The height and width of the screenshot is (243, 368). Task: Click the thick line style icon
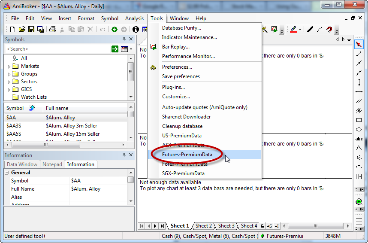click(310, 29)
